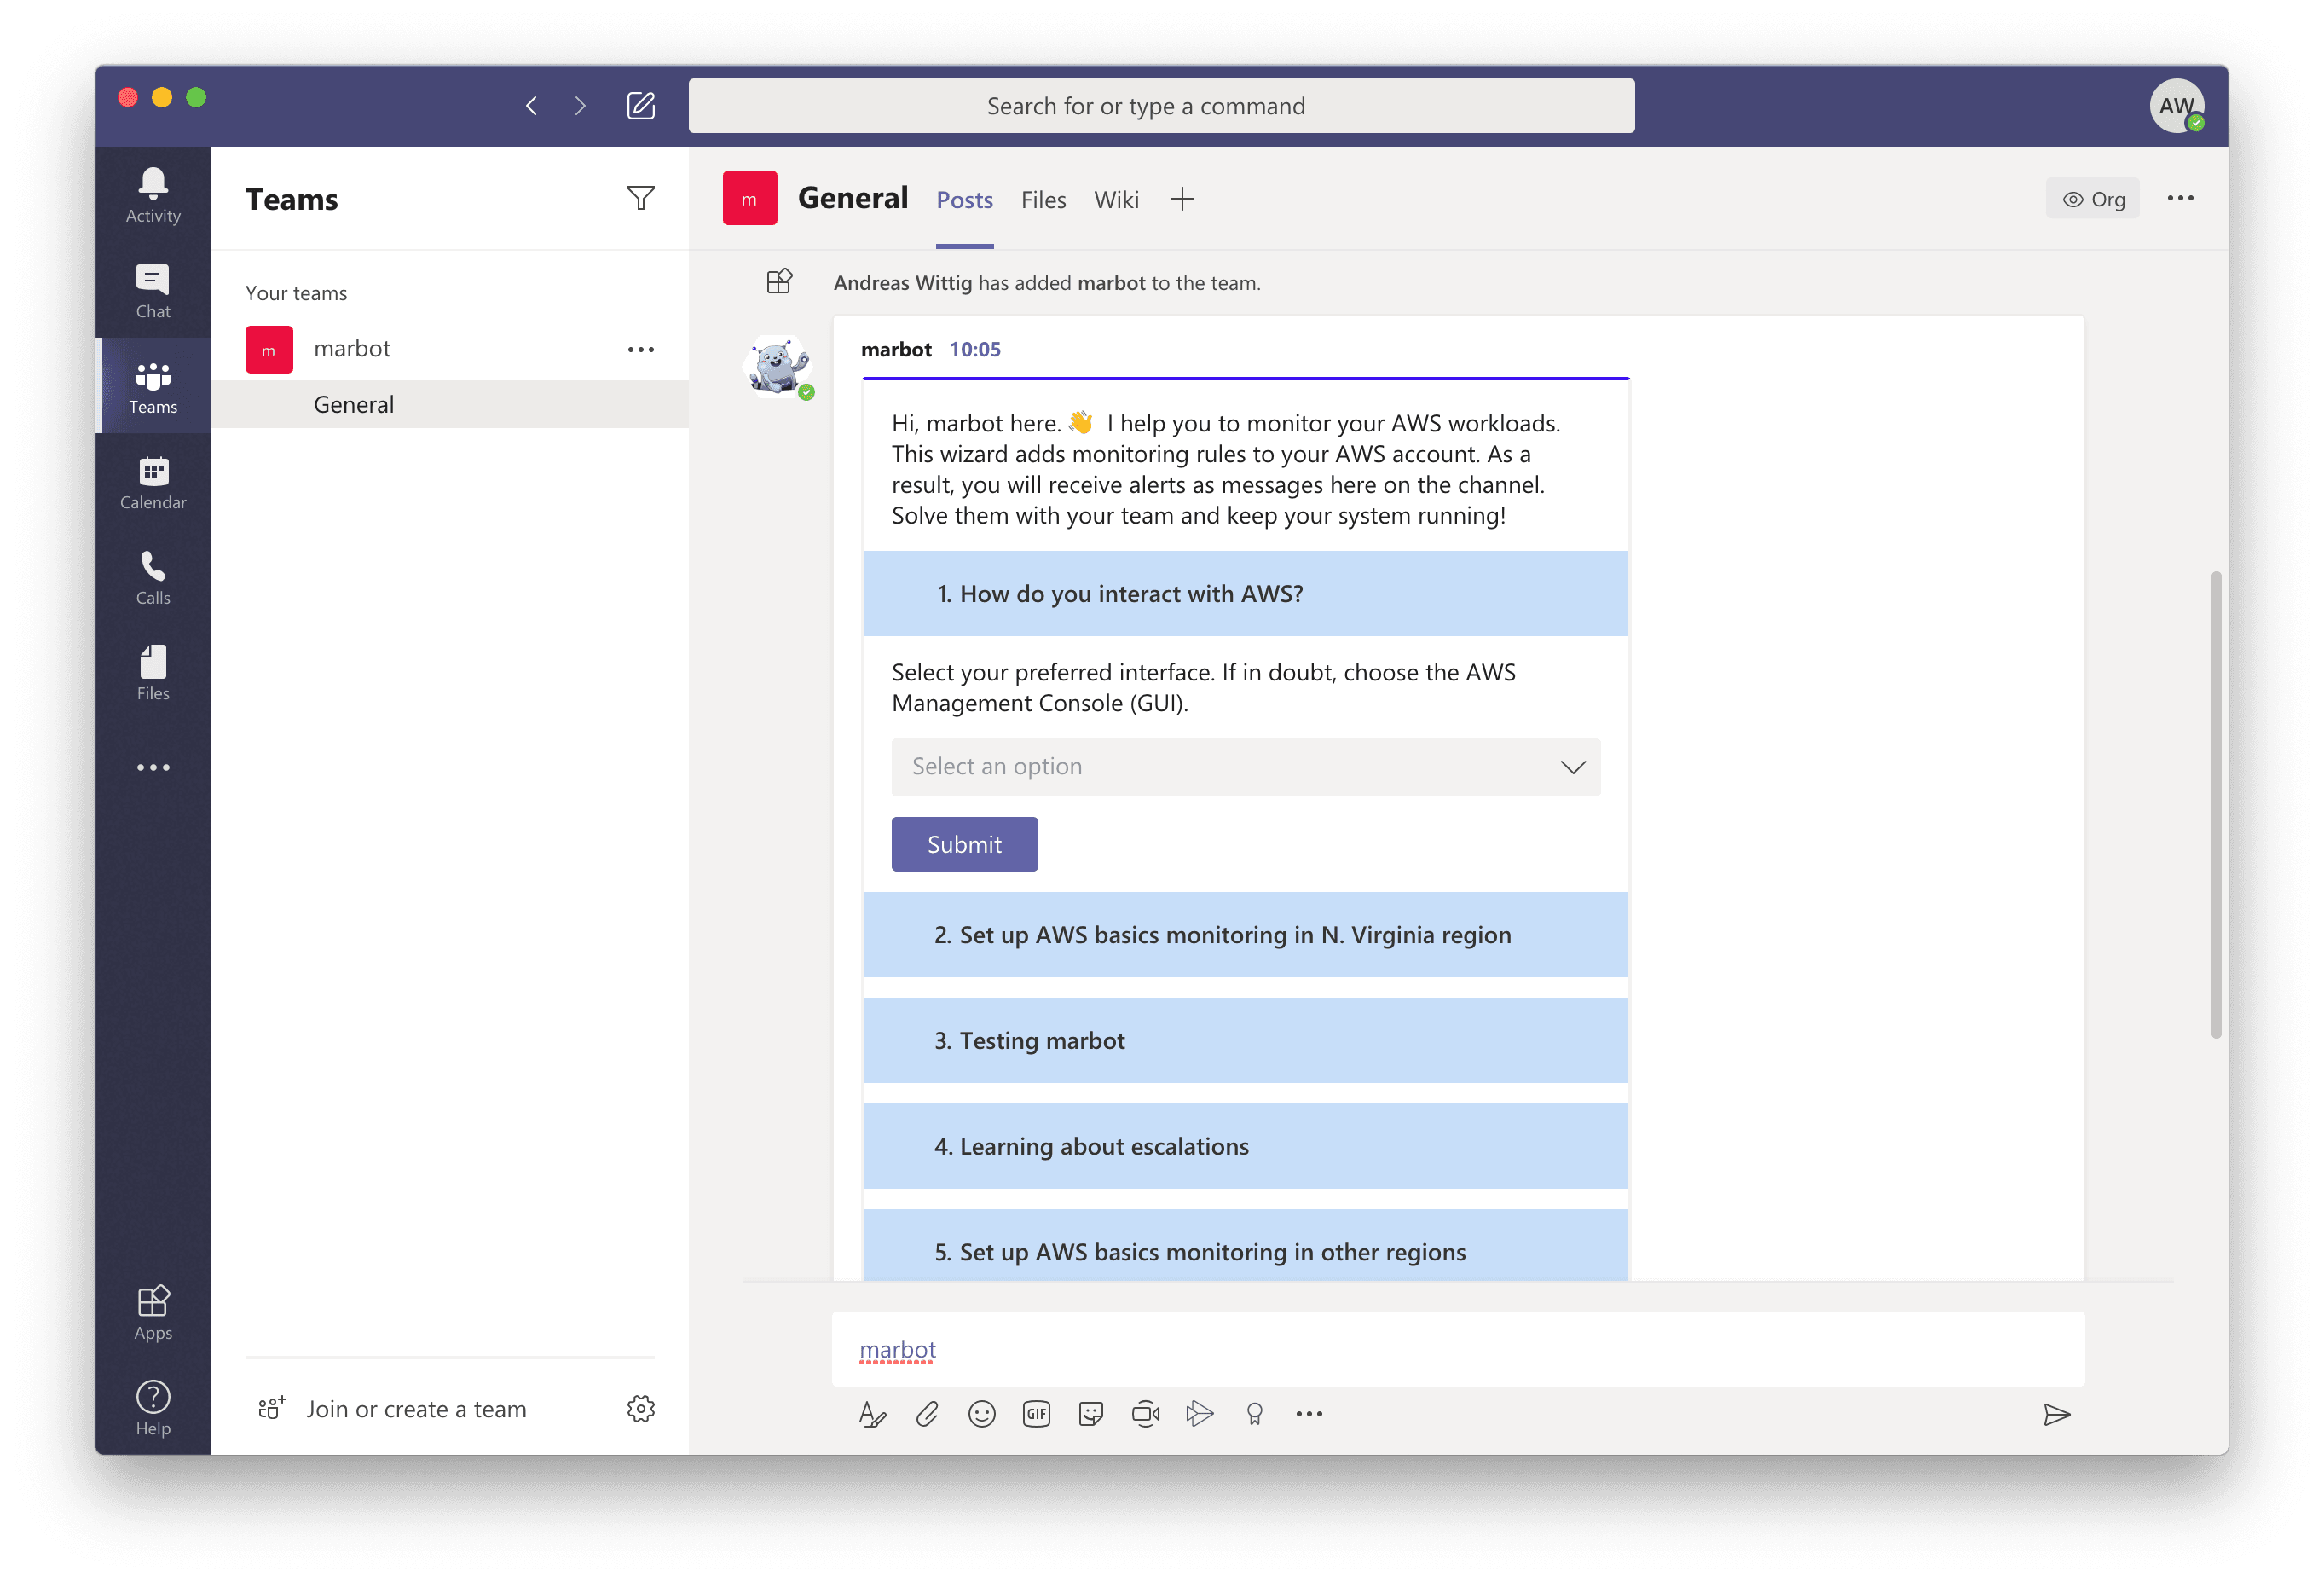This screenshot has width=2324, height=1581.
Task: Open the Calendar view
Action: click(x=153, y=482)
